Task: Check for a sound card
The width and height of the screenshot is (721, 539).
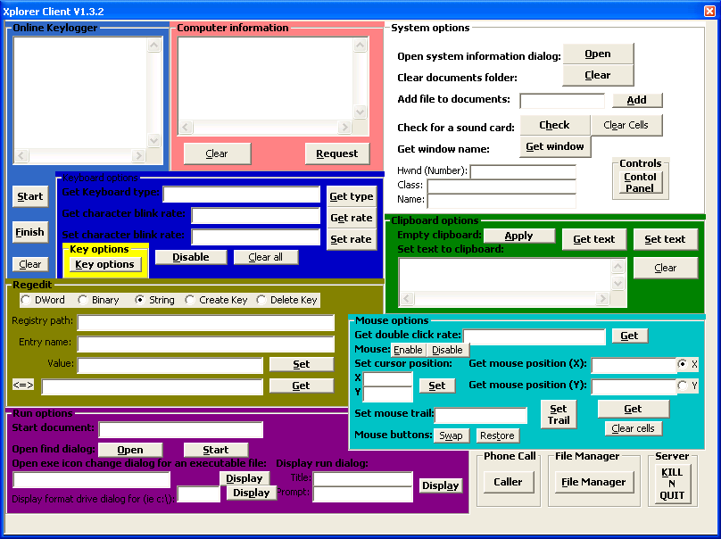Action: (554, 125)
